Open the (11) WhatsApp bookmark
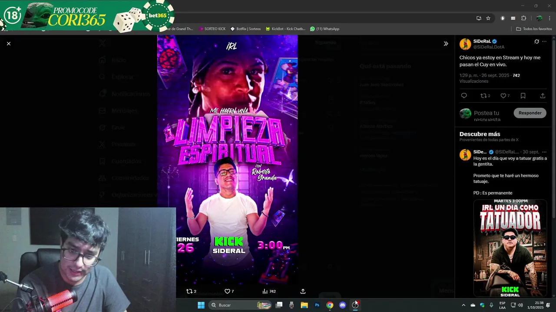 [x=324, y=29]
